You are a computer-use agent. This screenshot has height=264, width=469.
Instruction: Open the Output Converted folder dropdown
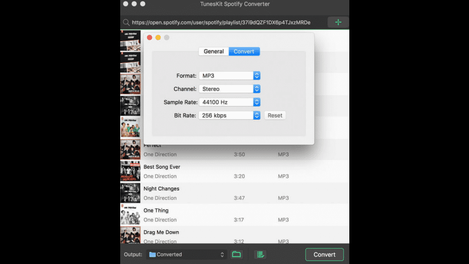pyautogui.click(x=187, y=254)
